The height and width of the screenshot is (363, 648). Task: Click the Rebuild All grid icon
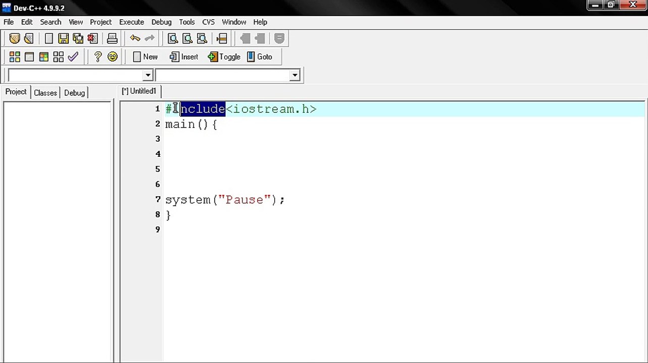[59, 57]
